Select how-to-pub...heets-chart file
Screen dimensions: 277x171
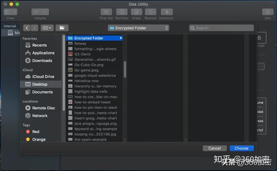click(x=94, y=113)
